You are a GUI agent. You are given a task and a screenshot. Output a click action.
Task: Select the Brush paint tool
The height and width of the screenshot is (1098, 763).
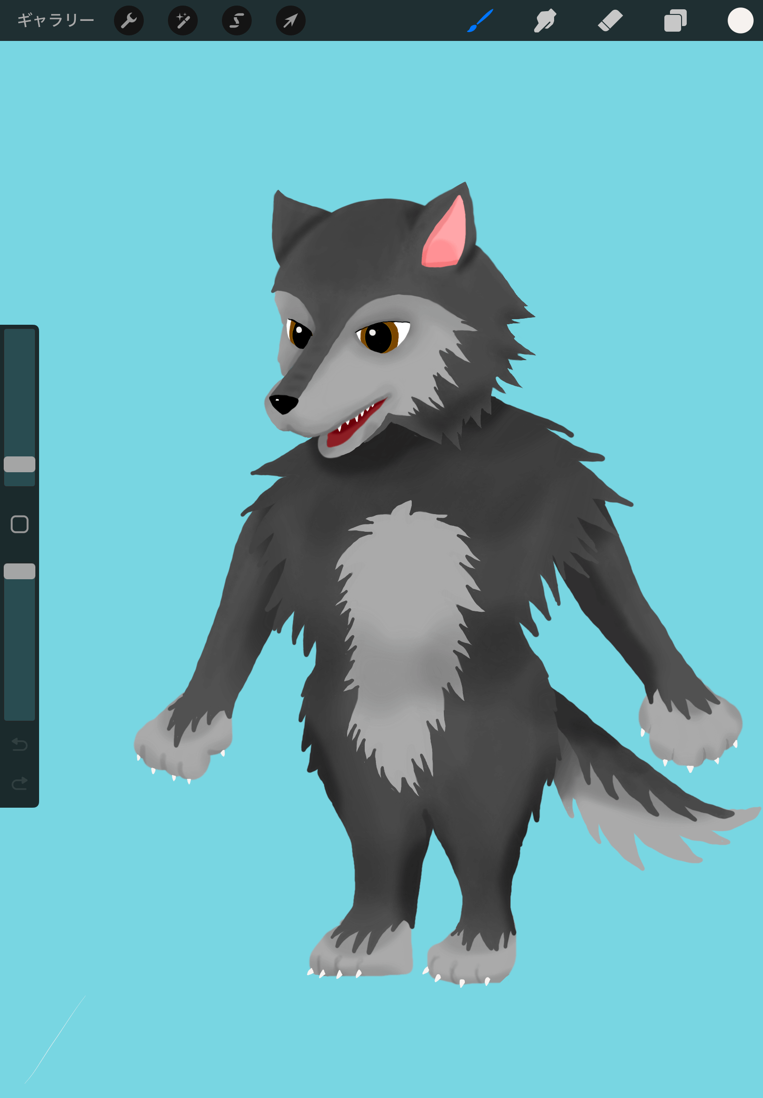coord(480,20)
